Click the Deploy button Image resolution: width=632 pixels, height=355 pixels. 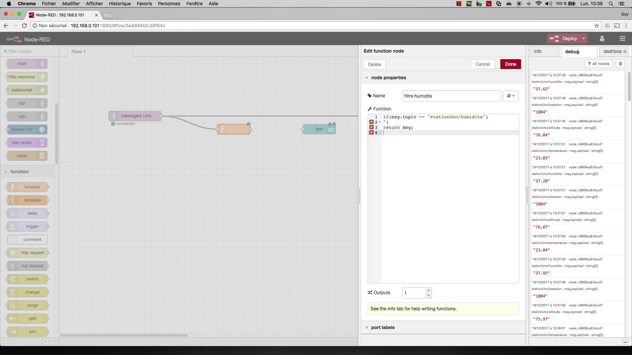[564, 38]
